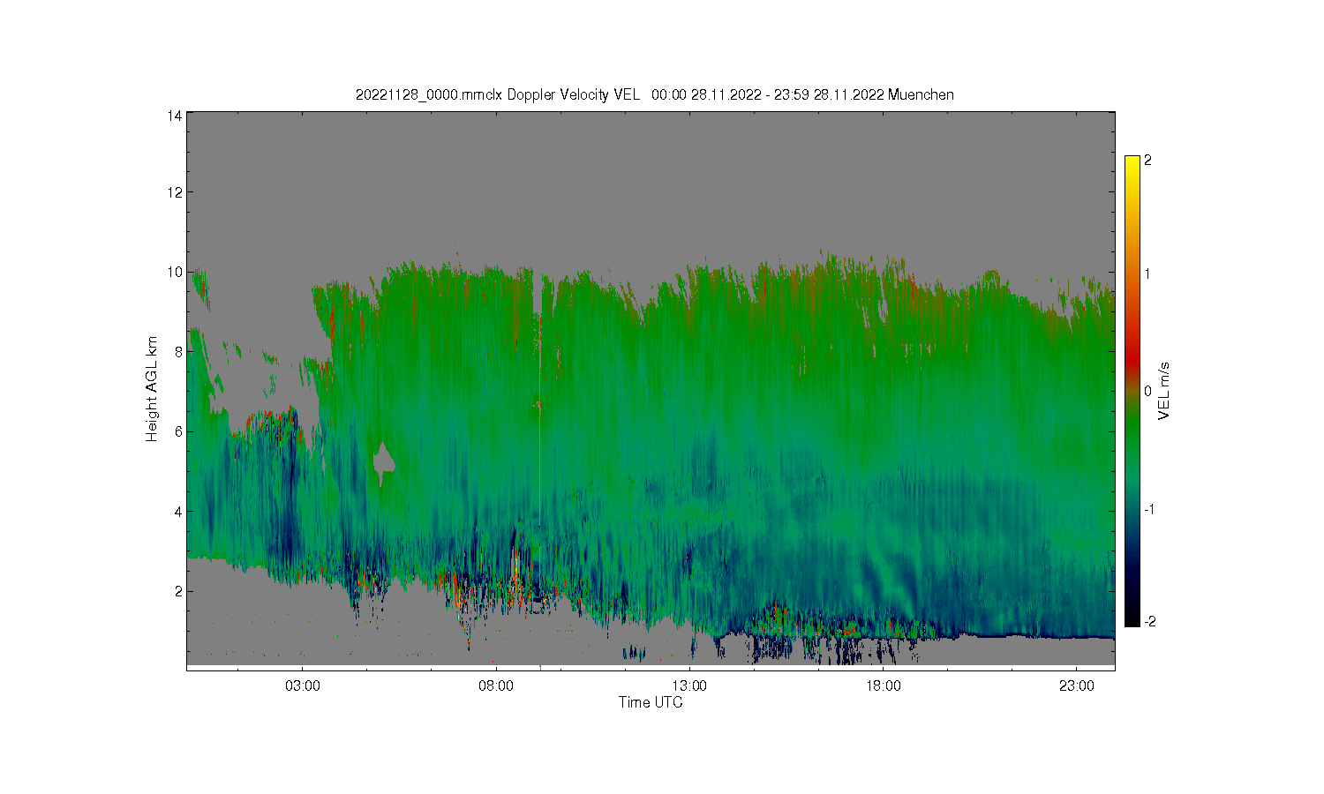Click the height tick label 6
The image size is (1324, 794).
pyautogui.click(x=178, y=431)
